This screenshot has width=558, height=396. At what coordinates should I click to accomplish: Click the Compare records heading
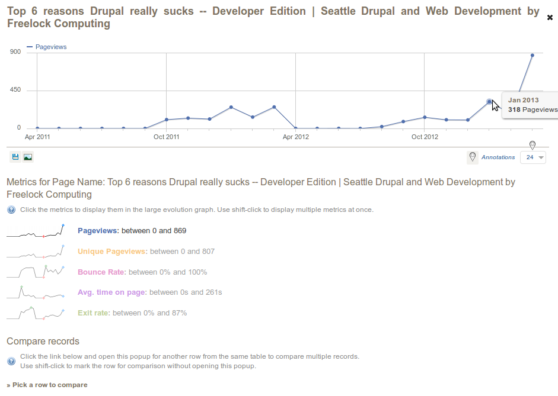point(43,342)
